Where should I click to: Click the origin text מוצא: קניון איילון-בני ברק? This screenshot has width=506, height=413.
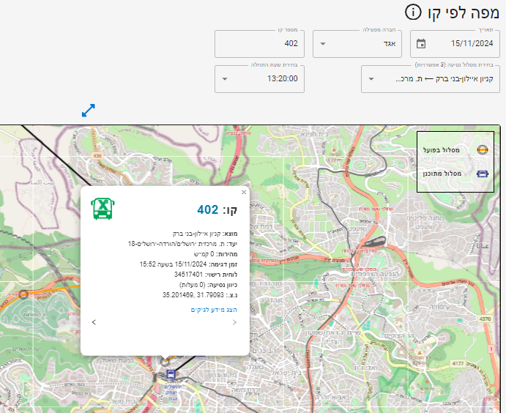(205, 234)
